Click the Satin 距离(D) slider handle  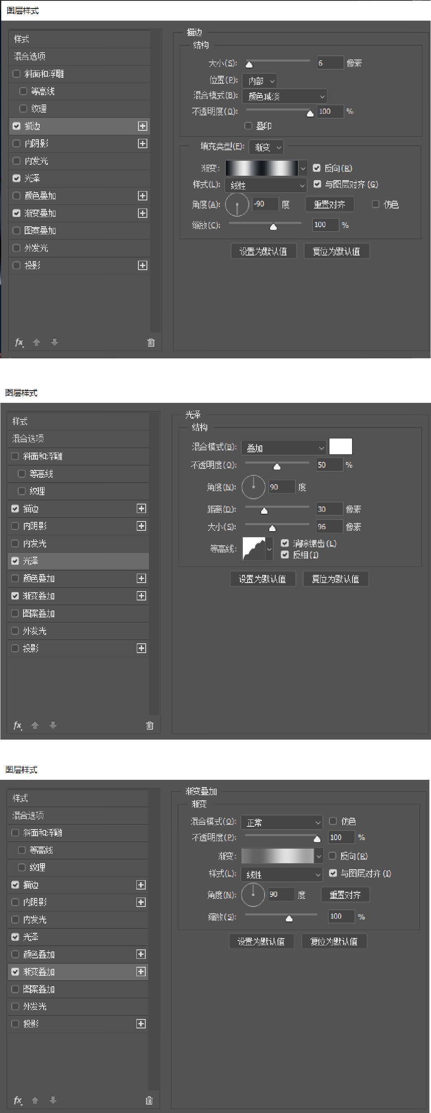tap(264, 511)
